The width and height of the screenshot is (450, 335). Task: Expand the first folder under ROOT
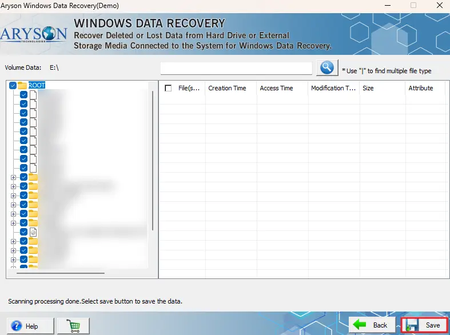point(13,177)
